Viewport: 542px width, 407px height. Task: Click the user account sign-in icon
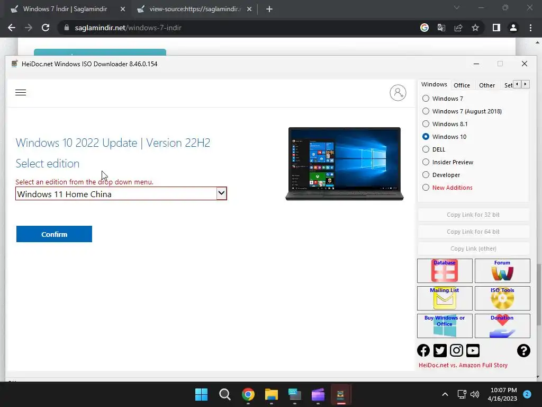click(x=398, y=93)
